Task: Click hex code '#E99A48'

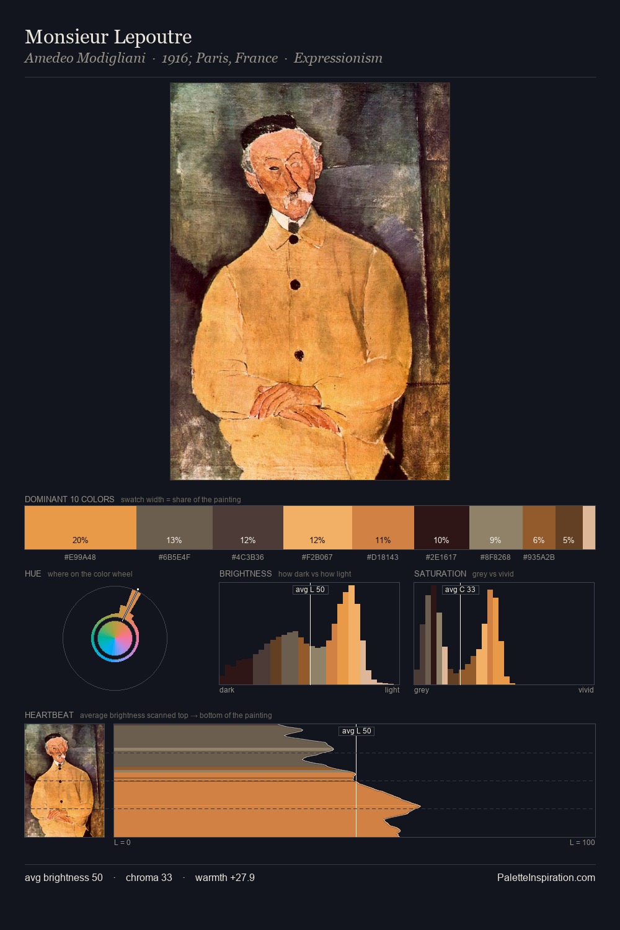Action: [80, 557]
